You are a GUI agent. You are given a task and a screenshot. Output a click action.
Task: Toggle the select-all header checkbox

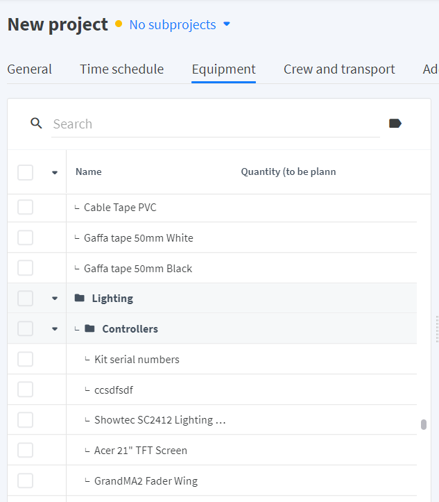pyautogui.click(x=25, y=172)
